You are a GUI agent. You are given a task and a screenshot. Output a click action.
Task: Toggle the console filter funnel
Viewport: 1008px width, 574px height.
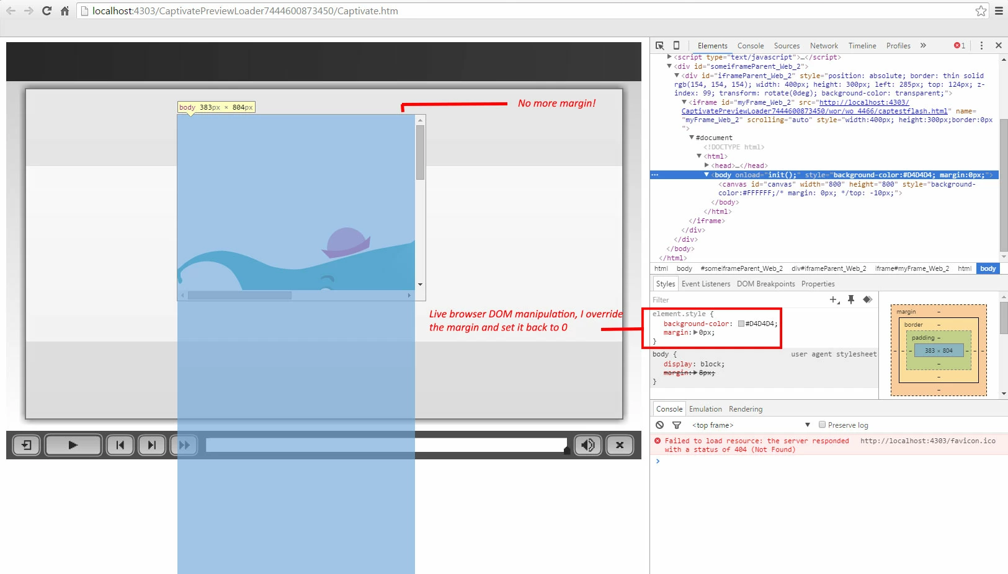coord(677,425)
